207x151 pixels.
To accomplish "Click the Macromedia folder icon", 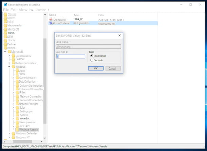I will click(5, 25).
